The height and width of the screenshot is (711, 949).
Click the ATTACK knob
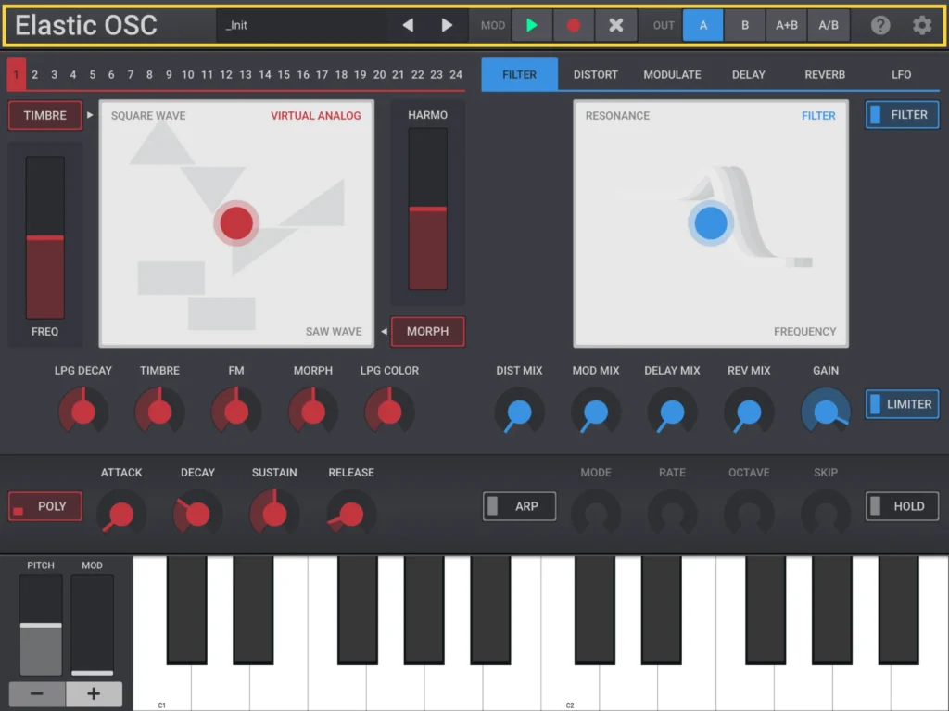(x=121, y=514)
